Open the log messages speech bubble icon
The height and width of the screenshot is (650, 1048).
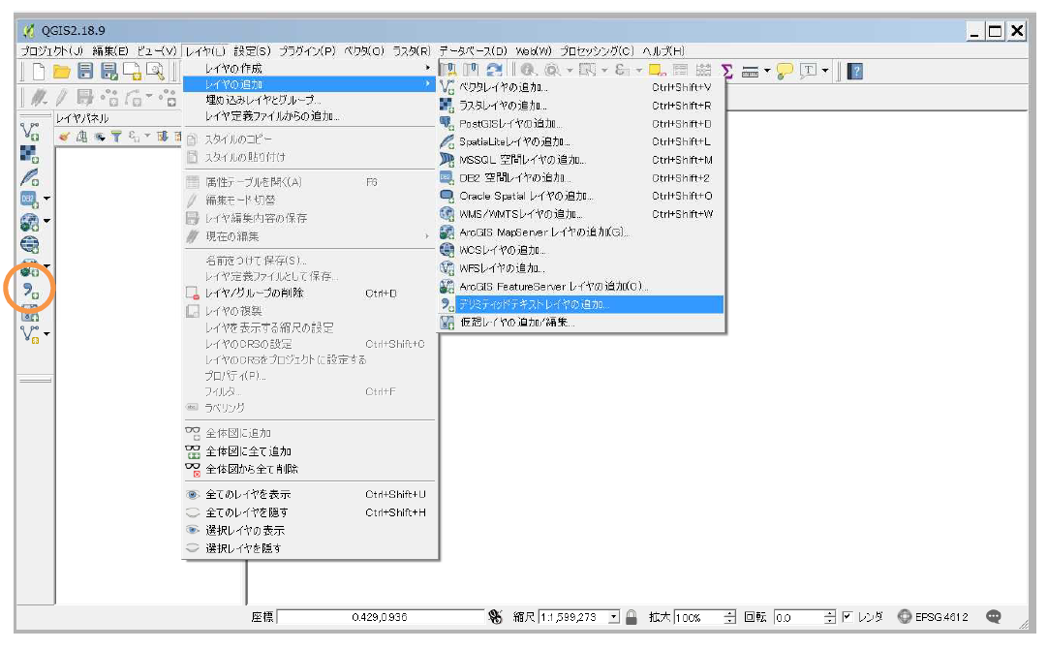click(993, 617)
